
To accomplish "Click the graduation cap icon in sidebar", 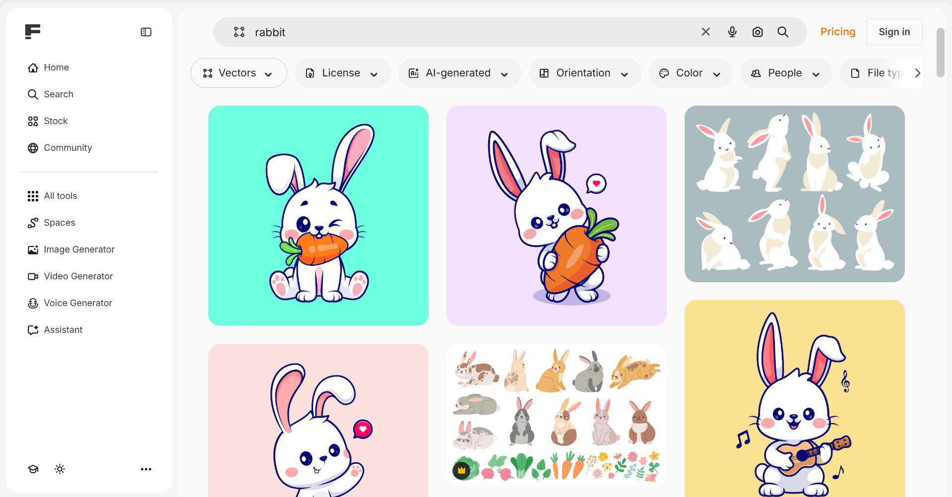I will point(33,469).
